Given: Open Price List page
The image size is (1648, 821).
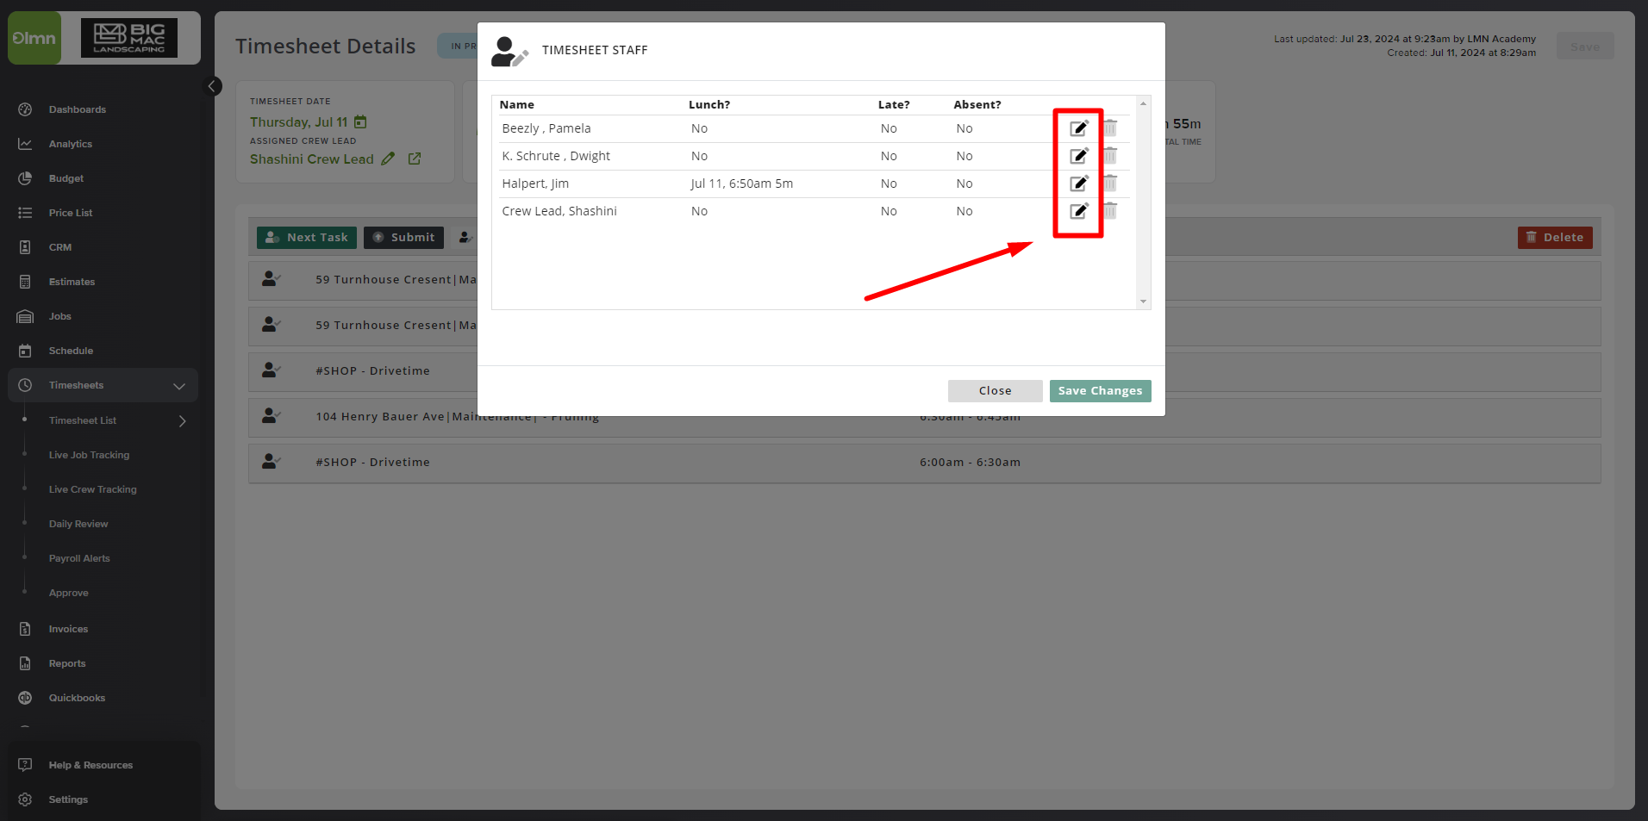Looking at the screenshot, I should point(71,213).
